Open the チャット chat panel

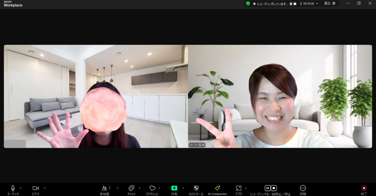[x=131, y=188]
